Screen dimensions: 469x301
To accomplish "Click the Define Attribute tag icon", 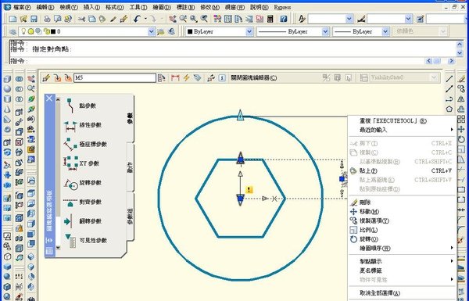I will (x=197, y=78).
